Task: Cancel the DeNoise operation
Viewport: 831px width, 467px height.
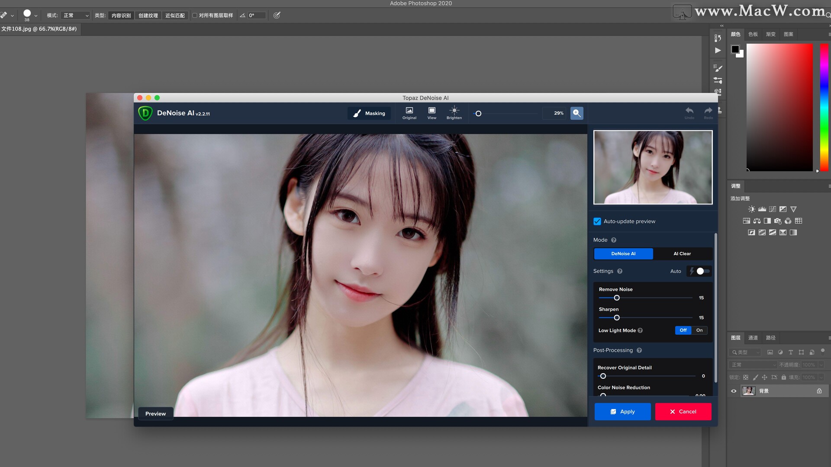Action: tap(683, 411)
